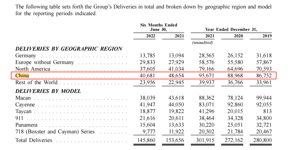Click the Year Ended December 31 header

point(231,29)
